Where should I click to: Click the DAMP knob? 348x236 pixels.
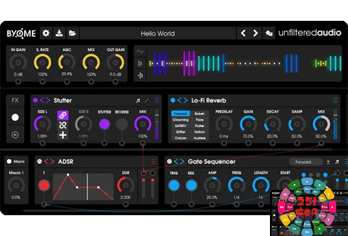coord(297,124)
